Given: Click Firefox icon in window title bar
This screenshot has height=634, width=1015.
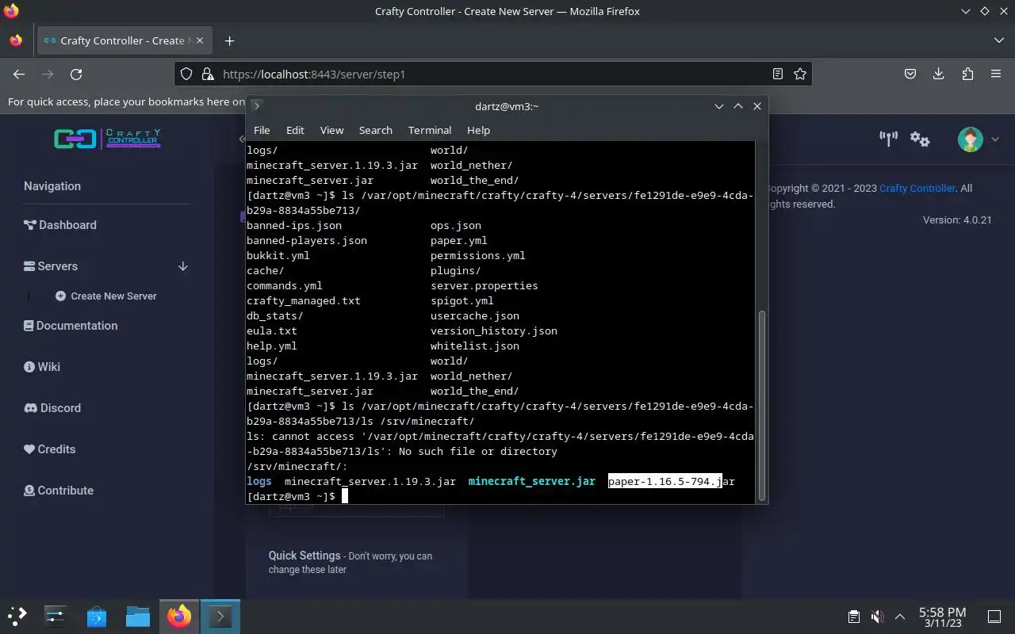Looking at the screenshot, I should pyautogui.click(x=11, y=11).
